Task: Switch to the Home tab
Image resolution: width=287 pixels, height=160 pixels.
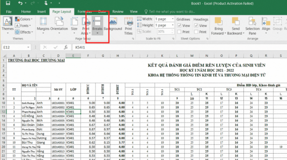Action: pos(26,12)
